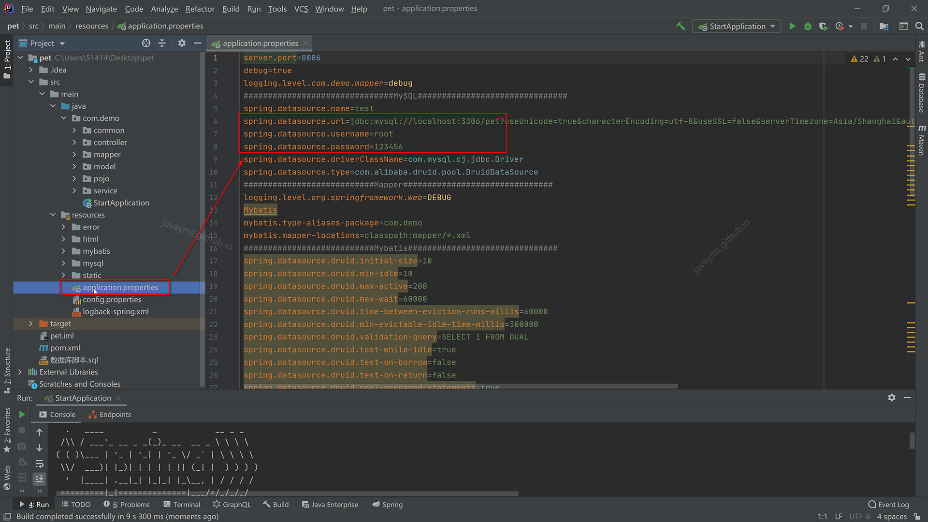Open the TODO tool window
This screenshot has width=928, height=522.
76,504
